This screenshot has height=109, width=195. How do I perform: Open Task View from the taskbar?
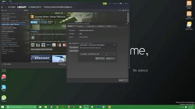click(40, 107)
